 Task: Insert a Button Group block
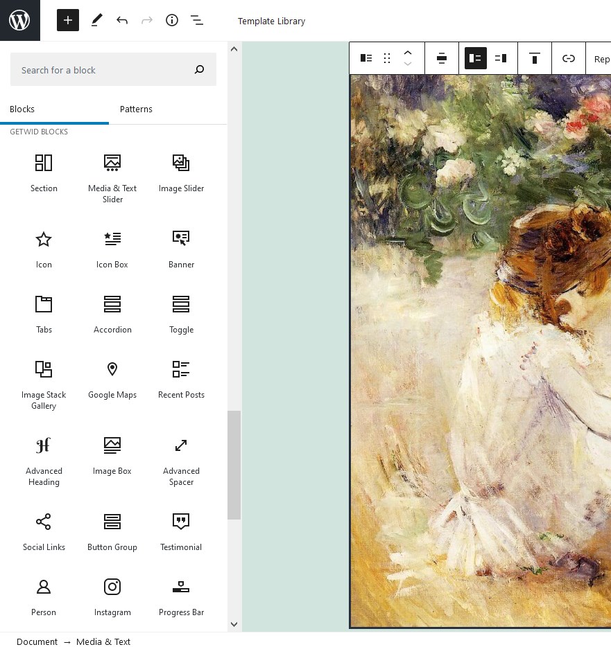[112, 533]
